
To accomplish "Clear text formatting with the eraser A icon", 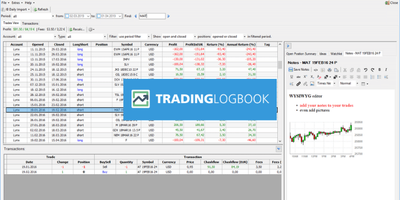I will point(319,77).
